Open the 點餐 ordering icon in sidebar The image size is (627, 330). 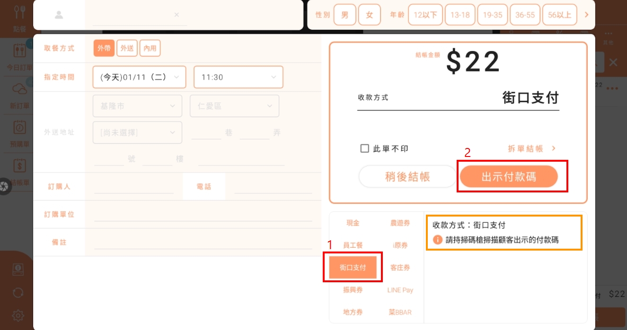pos(19,13)
